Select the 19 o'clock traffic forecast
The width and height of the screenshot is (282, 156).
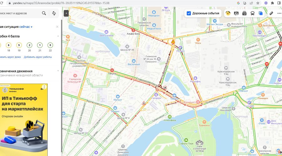coord(19,45)
